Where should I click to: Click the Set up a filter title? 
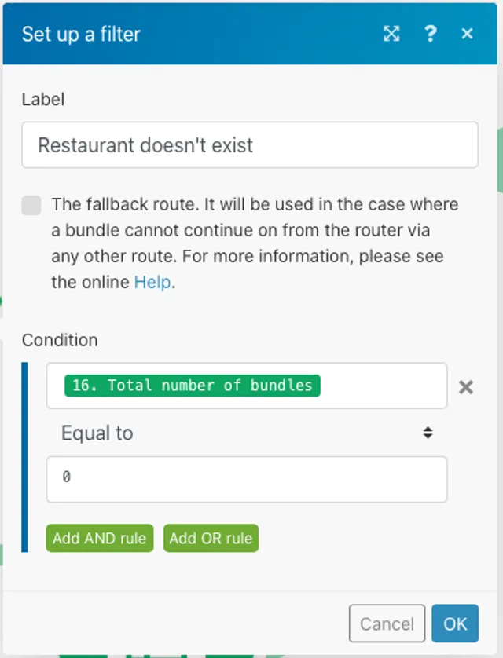pos(81,34)
